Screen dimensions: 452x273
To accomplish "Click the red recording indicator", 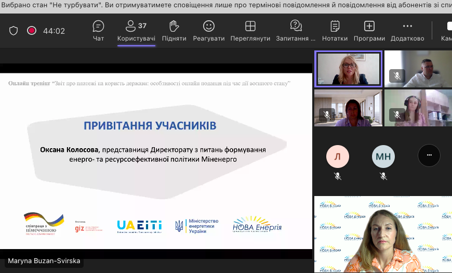I will 32,31.
